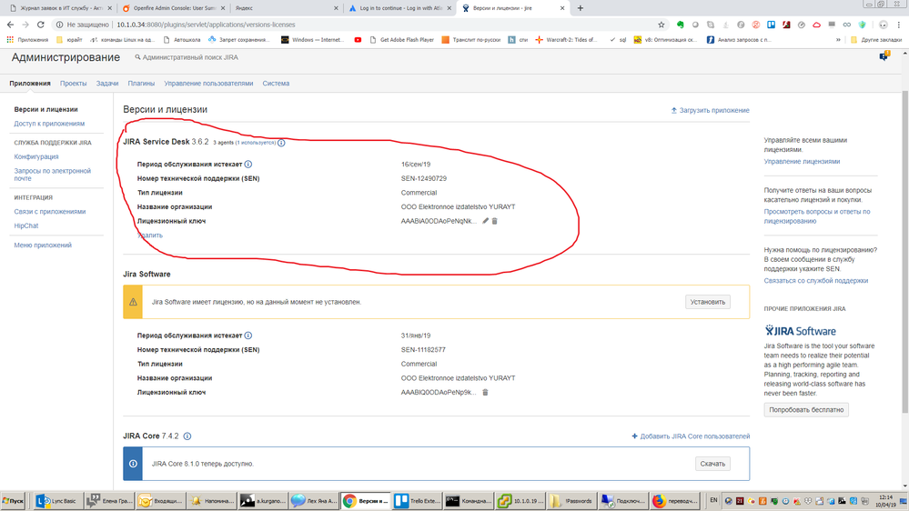This screenshot has height=511, width=909.
Task: Switch language via EN indicator in tray
Action: click(x=713, y=501)
